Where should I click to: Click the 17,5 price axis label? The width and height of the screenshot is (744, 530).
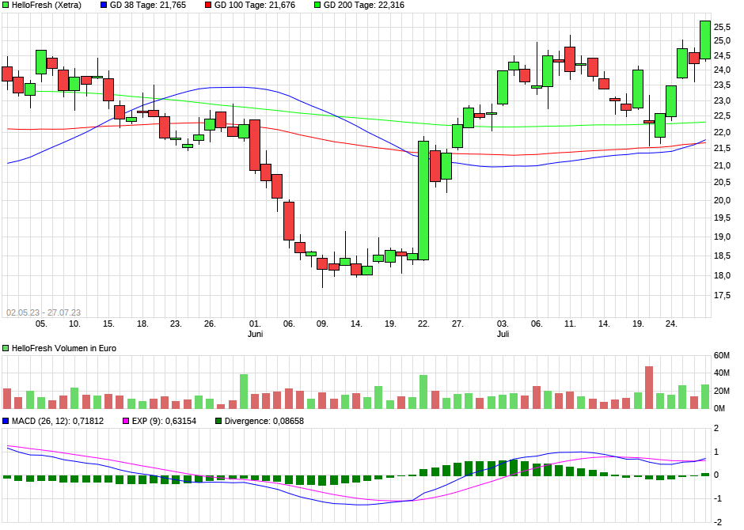pos(722,296)
